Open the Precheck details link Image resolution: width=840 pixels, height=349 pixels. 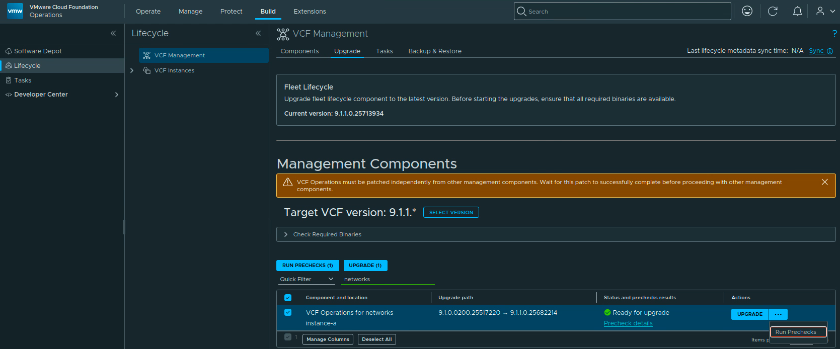pyautogui.click(x=628, y=323)
